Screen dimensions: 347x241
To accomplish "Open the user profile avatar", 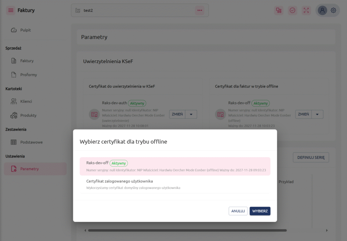I will pos(322,10).
